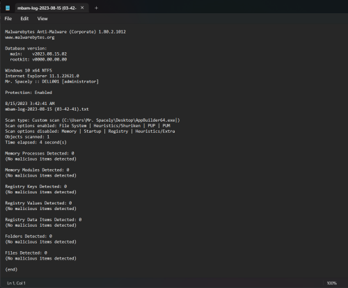Click the Ln 1, Col 1 status indicator
This screenshot has width=348, height=288.
click(16, 283)
